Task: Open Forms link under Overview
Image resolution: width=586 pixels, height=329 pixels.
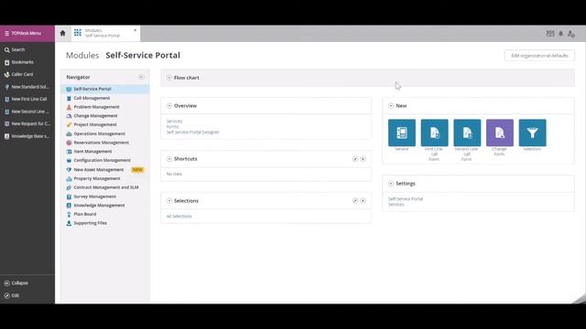Action: pyautogui.click(x=173, y=127)
